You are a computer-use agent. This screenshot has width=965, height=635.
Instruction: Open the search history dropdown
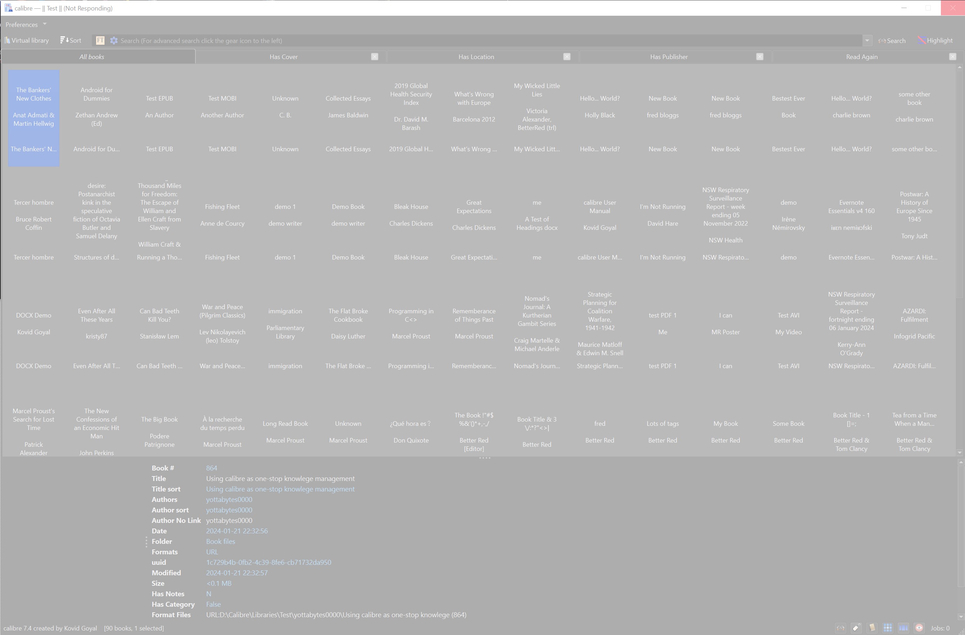(x=866, y=41)
